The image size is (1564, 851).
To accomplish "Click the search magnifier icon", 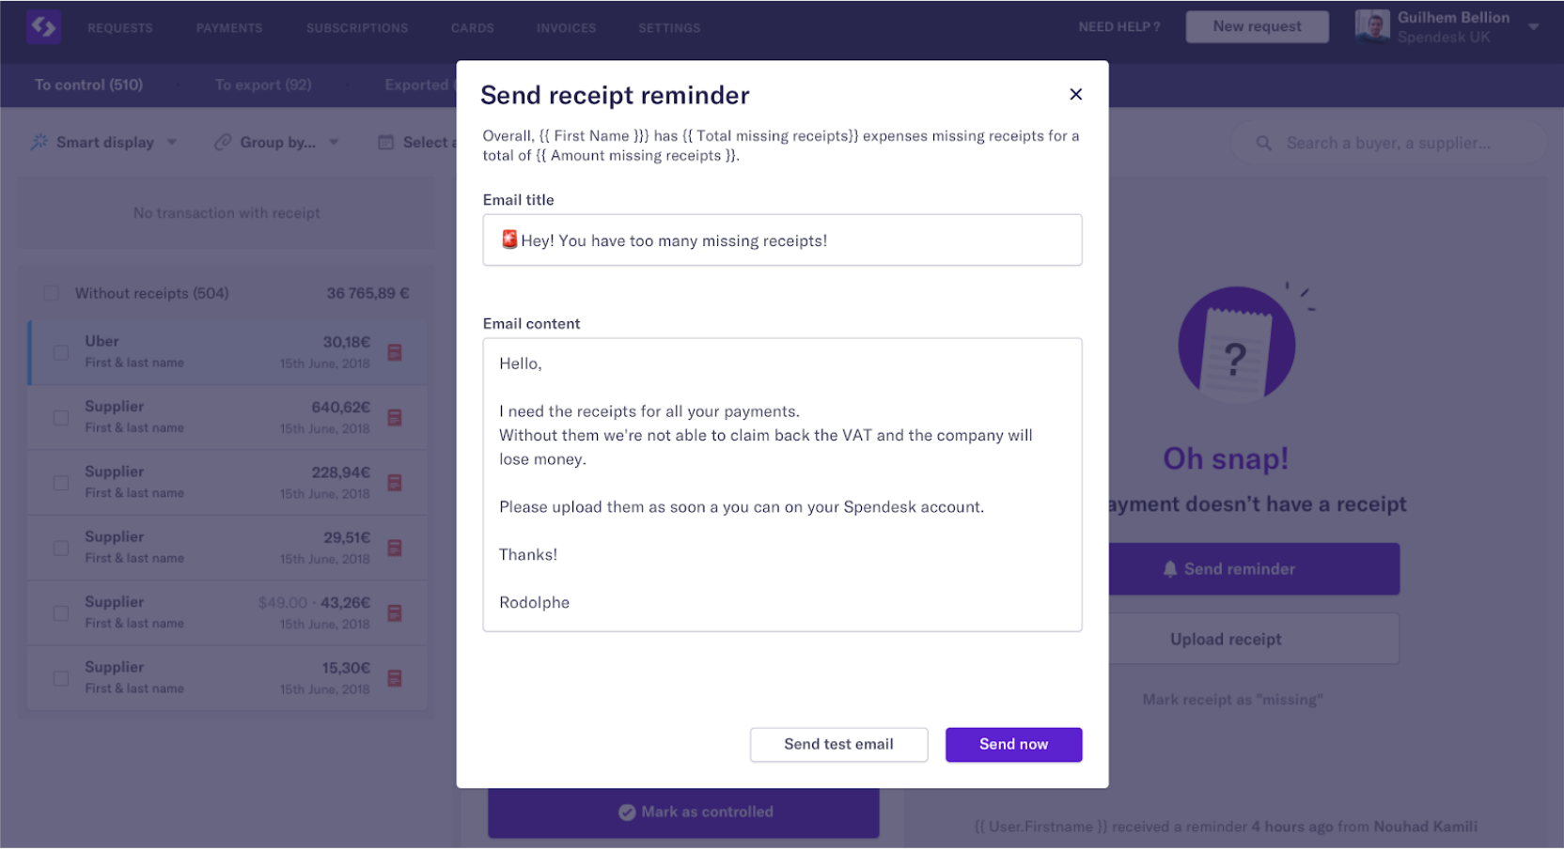I will coord(1264,143).
